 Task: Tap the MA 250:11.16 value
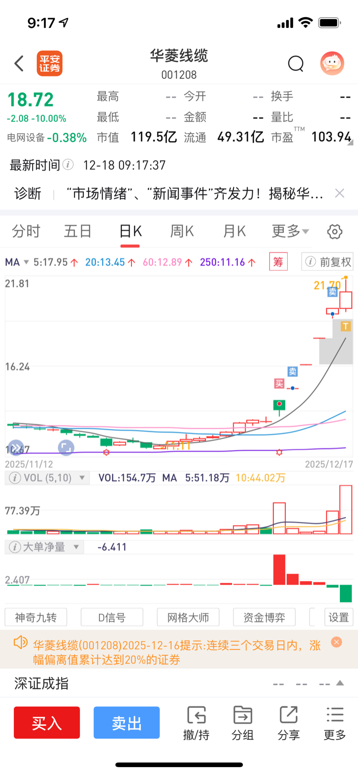pyautogui.click(x=228, y=262)
